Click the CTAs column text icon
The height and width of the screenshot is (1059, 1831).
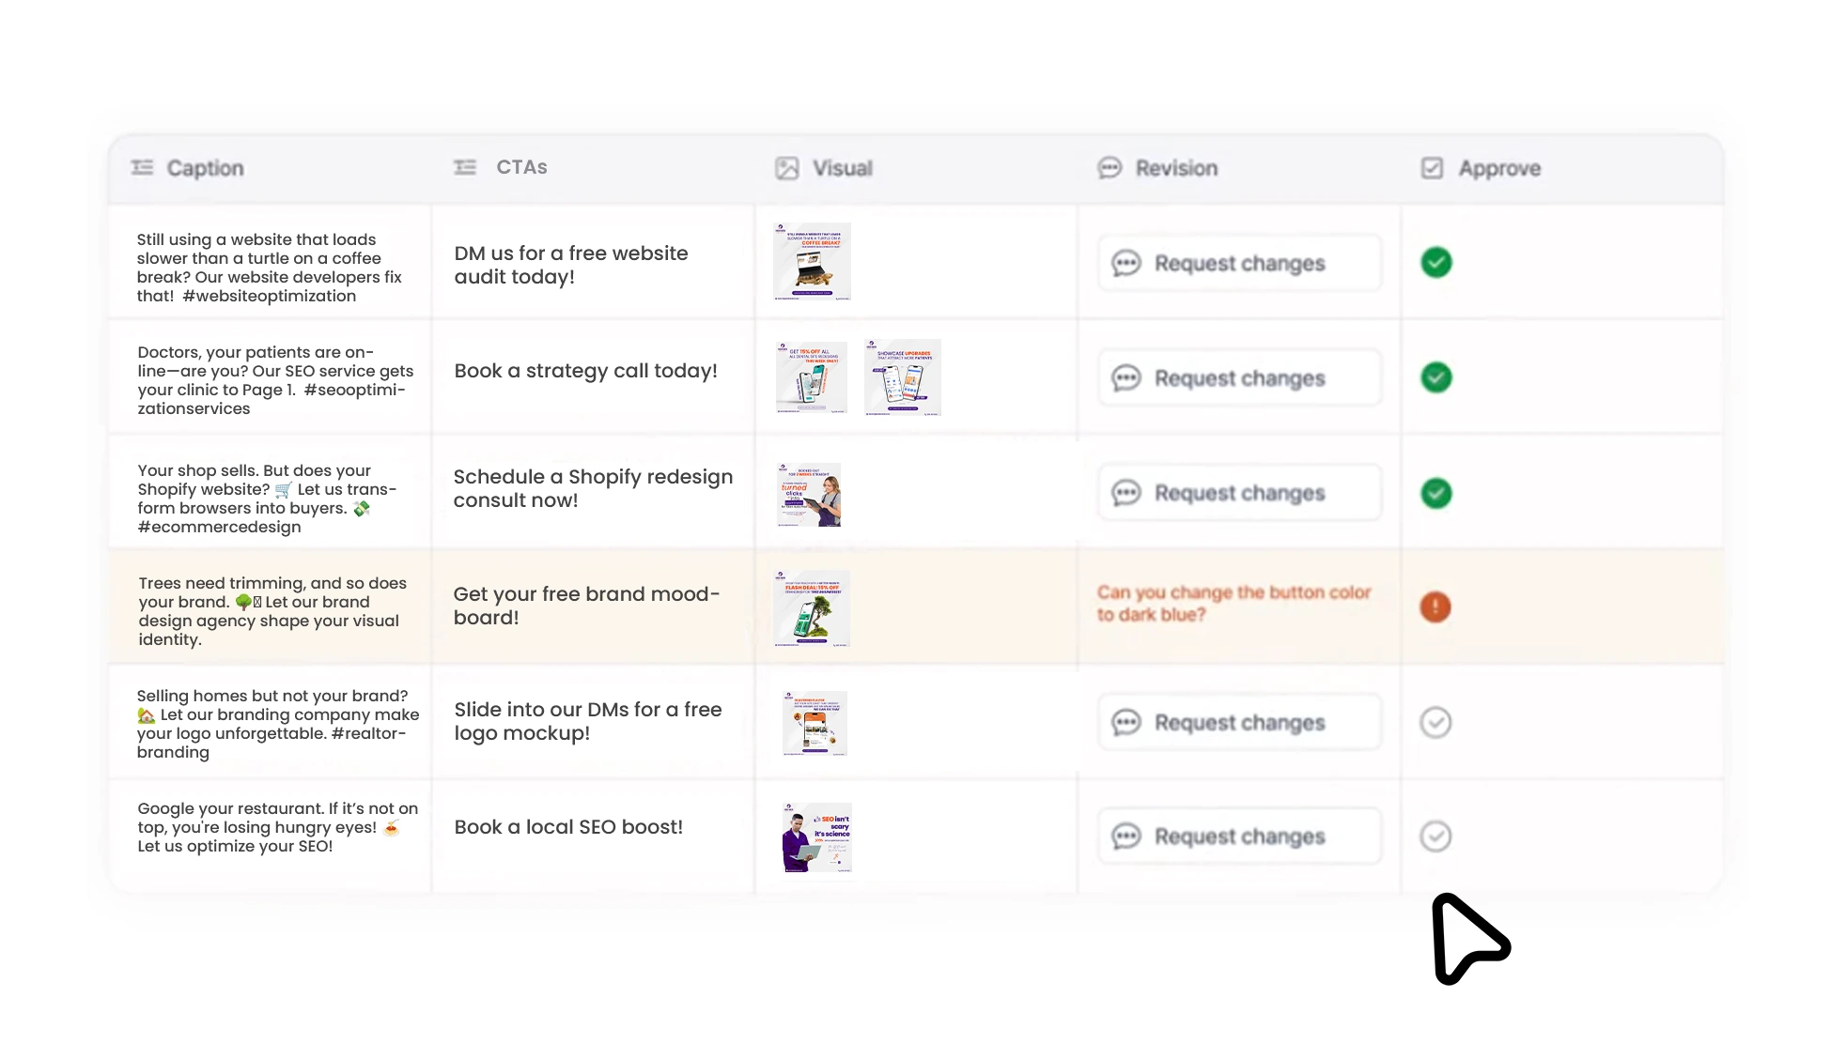[x=465, y=167]
